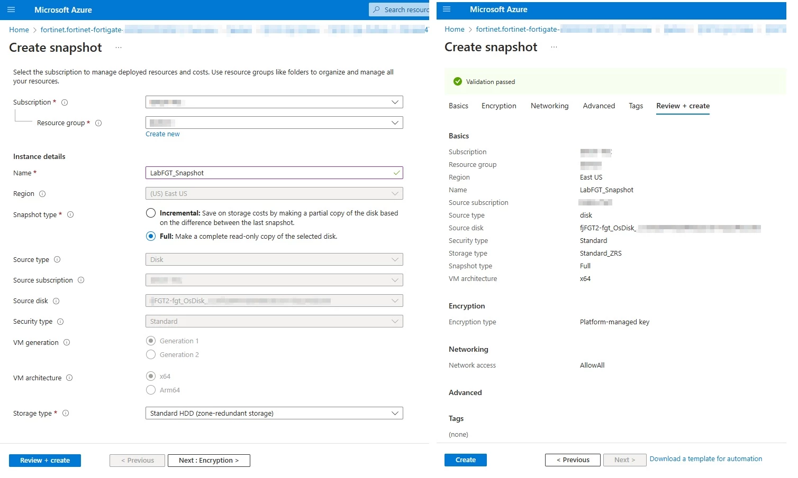Show info tooltip next to Security type

60,322
